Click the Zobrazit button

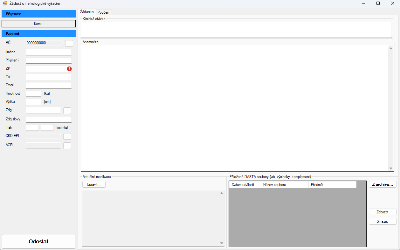383,212
